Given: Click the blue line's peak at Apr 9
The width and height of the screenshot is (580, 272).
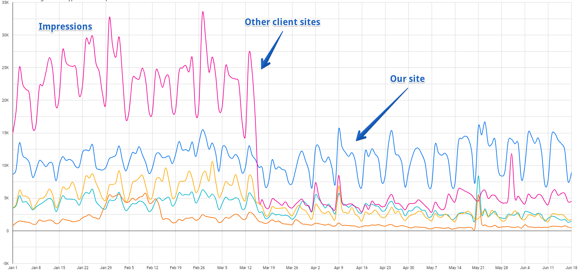Looking at the screenshot, I should coord(339,128).
